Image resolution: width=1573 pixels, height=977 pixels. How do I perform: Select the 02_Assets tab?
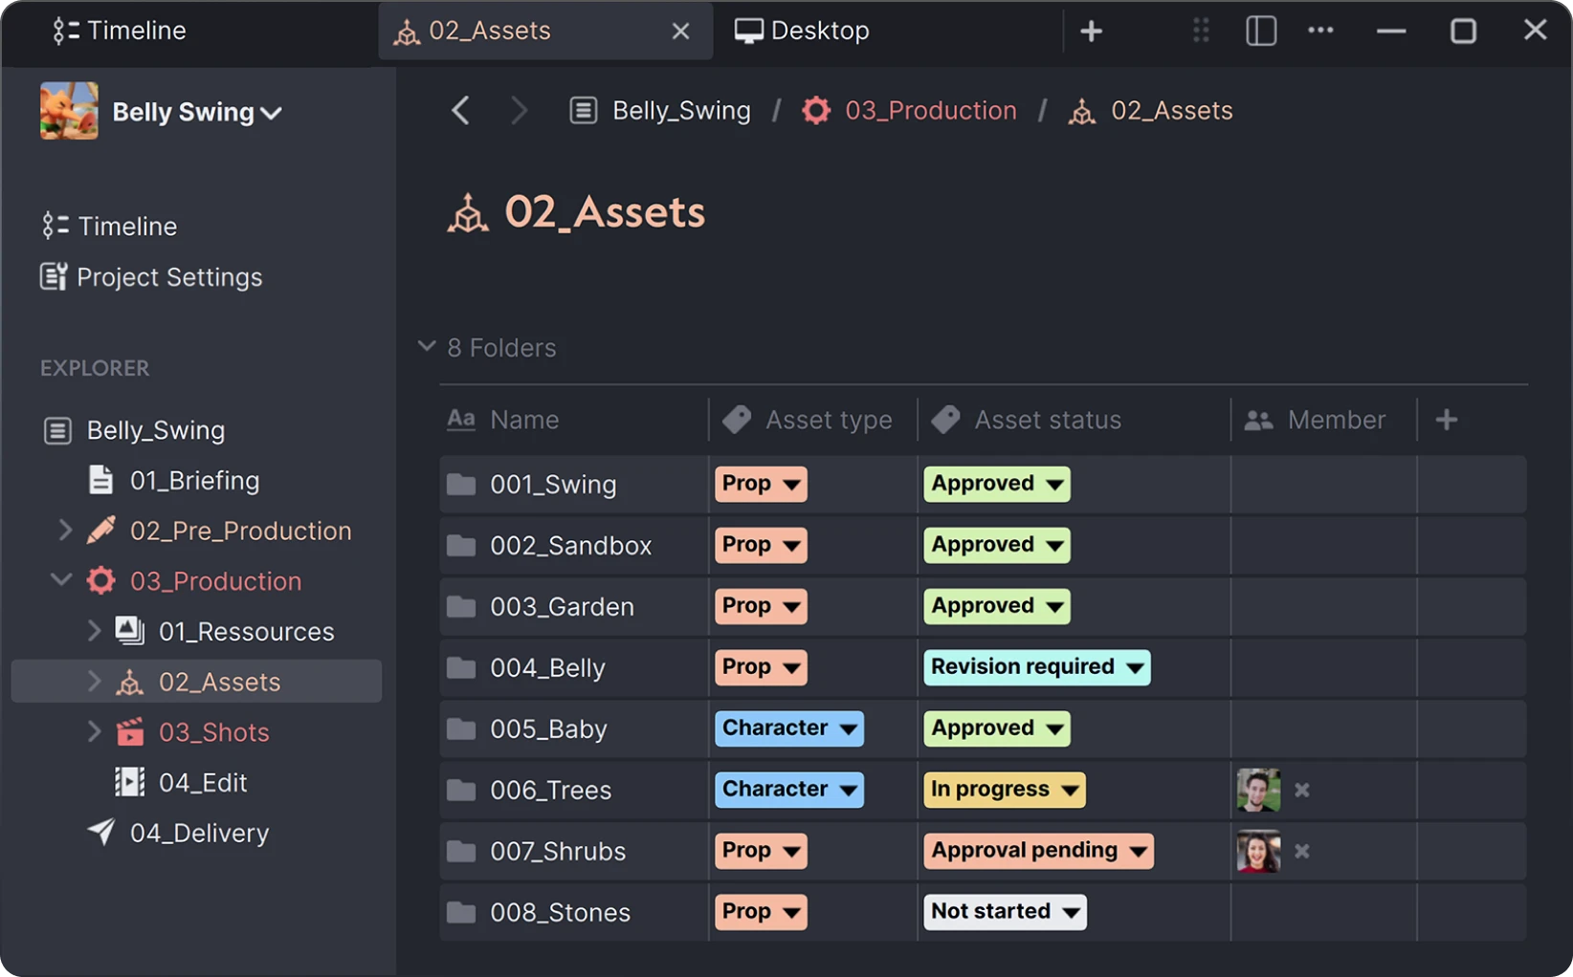pos(489,30)
